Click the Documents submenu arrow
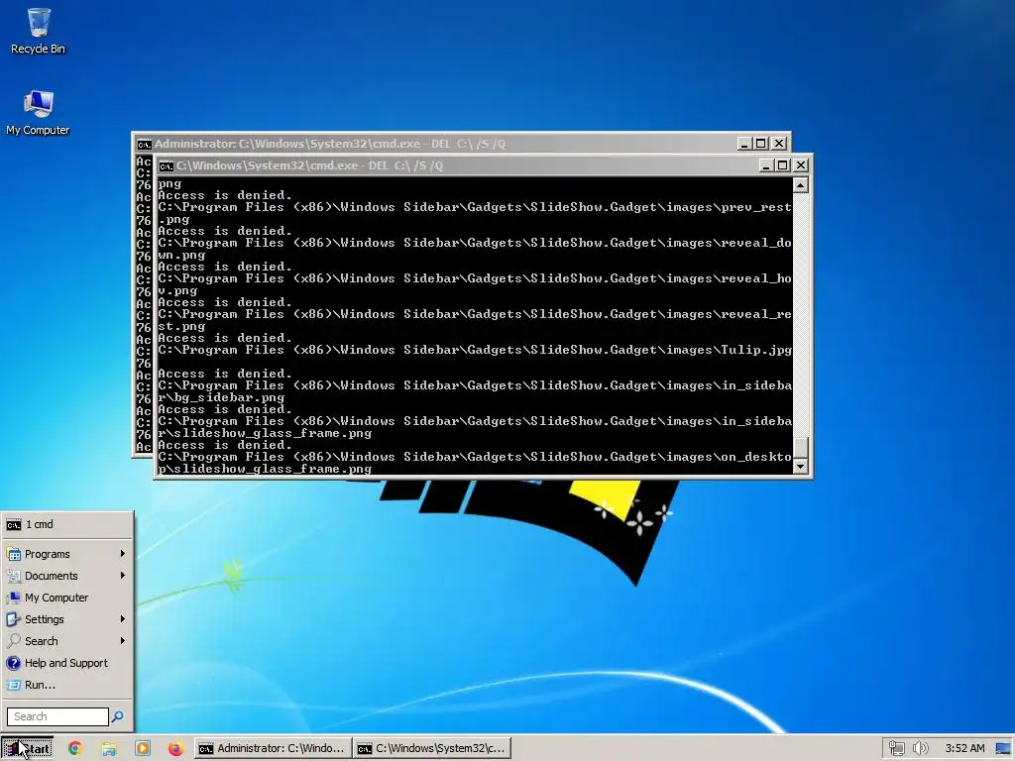This screenshot has height=761, width=1015. coord(122,576)
